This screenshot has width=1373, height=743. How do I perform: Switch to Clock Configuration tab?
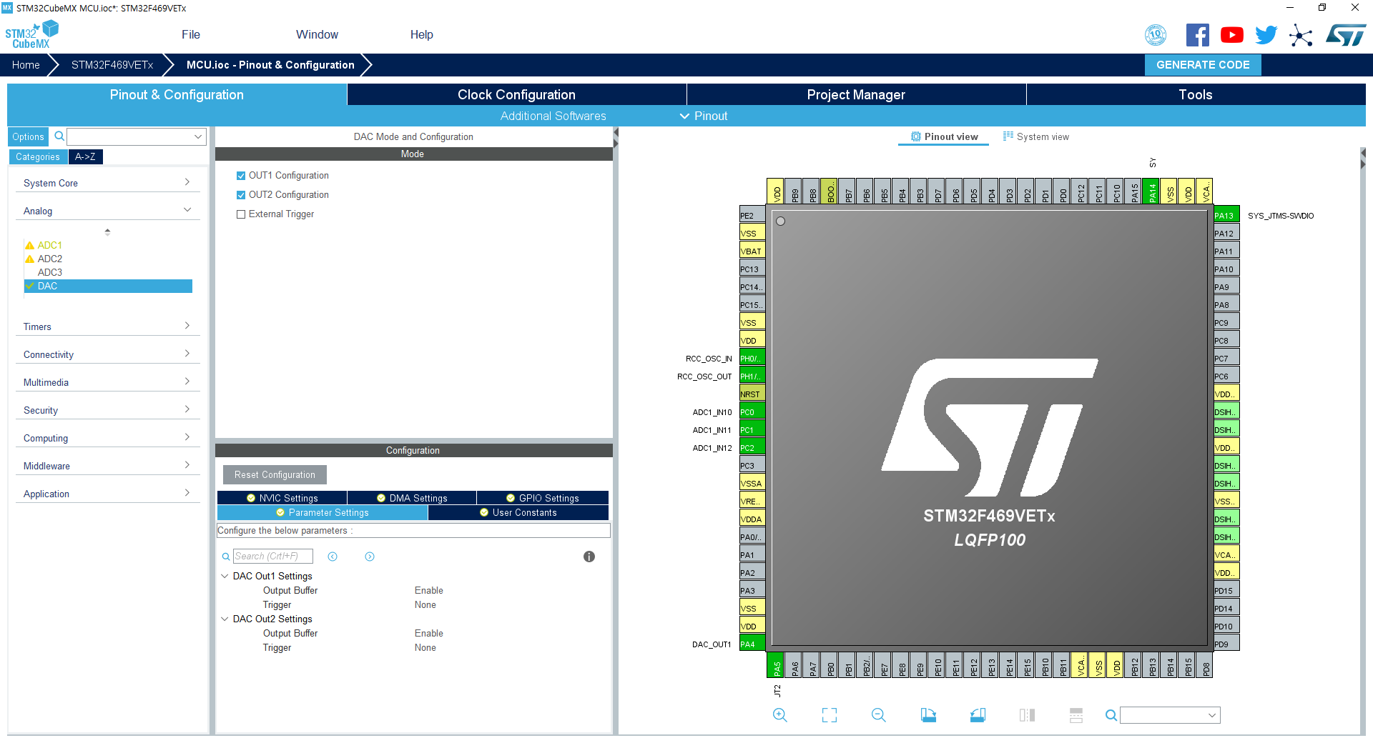(x=516, y=94)
